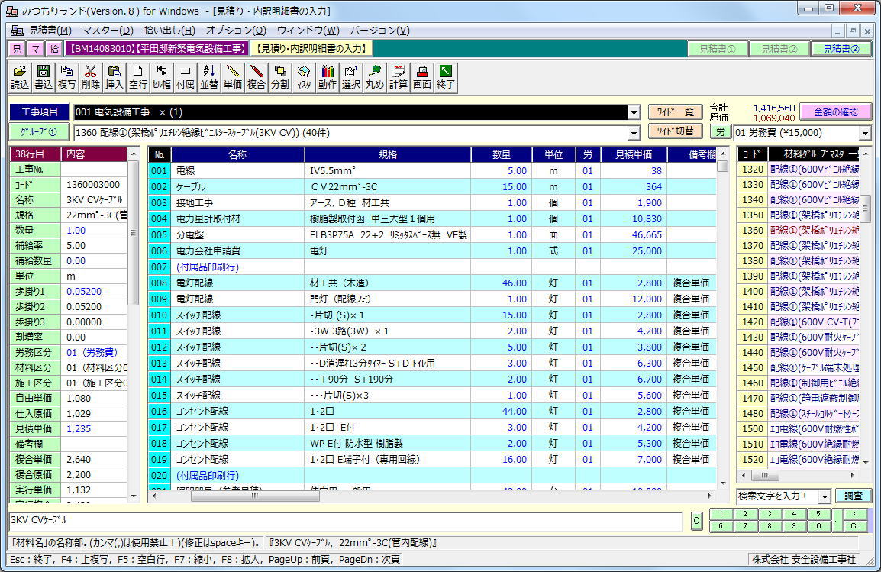Click the 計算 (calculate) toolbar icon
The image size is (881, 572).
click(x=398, y=77)
